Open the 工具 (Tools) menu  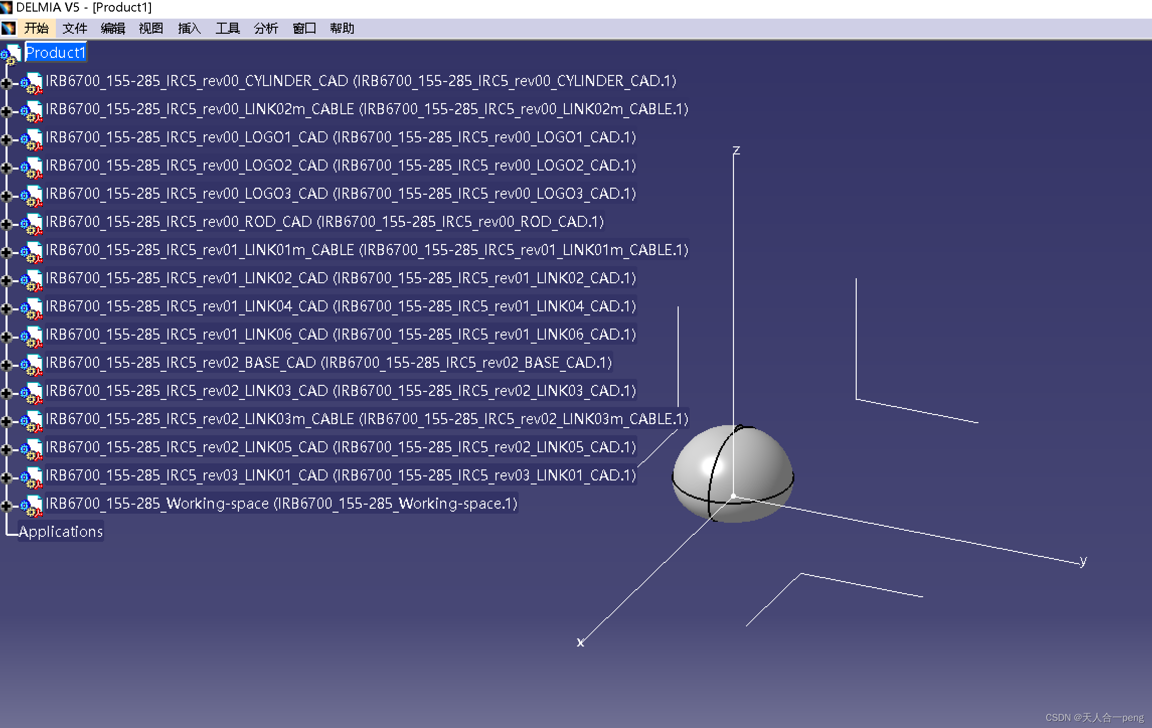click(227, 29)
